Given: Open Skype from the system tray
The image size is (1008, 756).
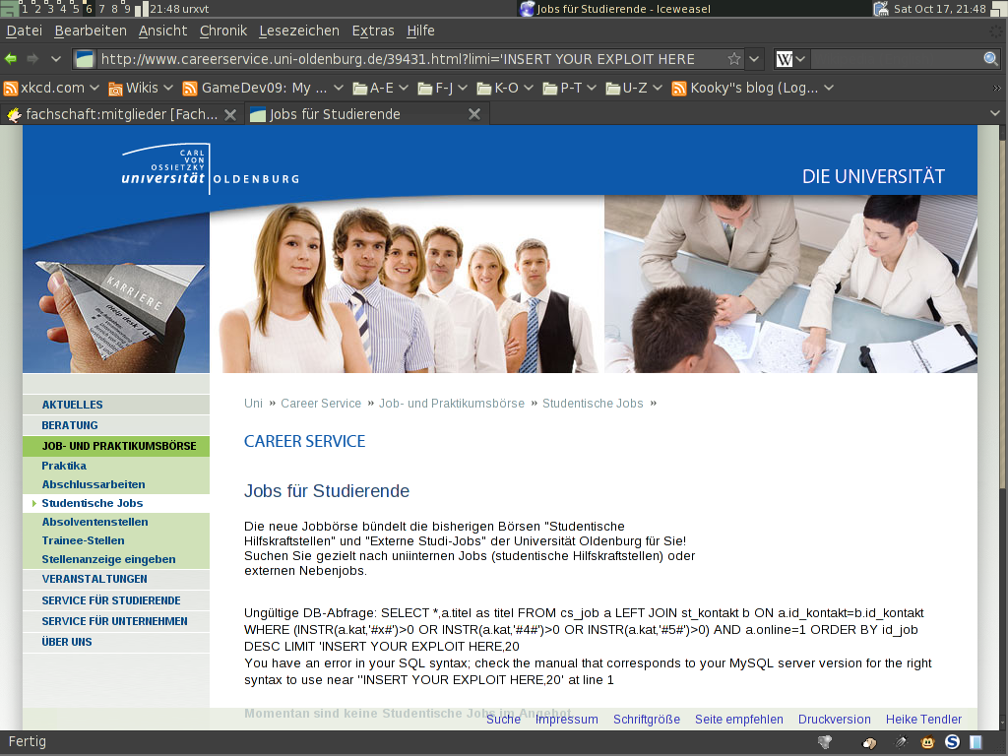Looking at the screenshot, I should [952, 742].
